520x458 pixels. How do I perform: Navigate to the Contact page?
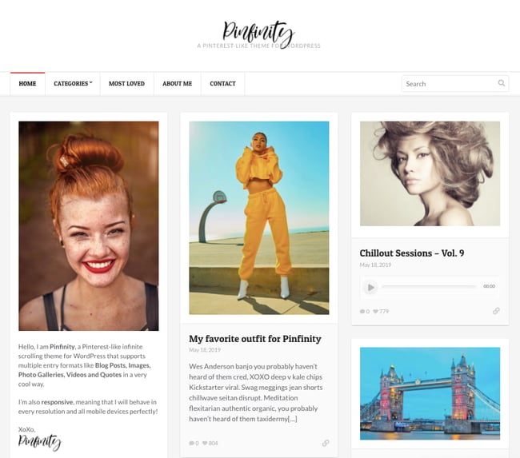(x=222, y=83)
